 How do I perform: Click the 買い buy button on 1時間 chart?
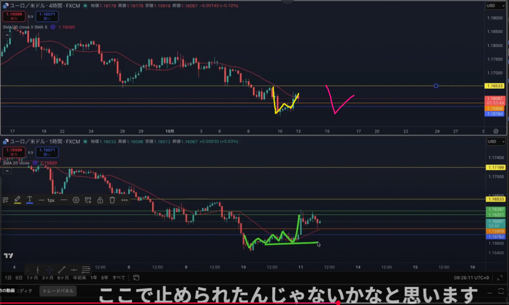coord(47,152)
